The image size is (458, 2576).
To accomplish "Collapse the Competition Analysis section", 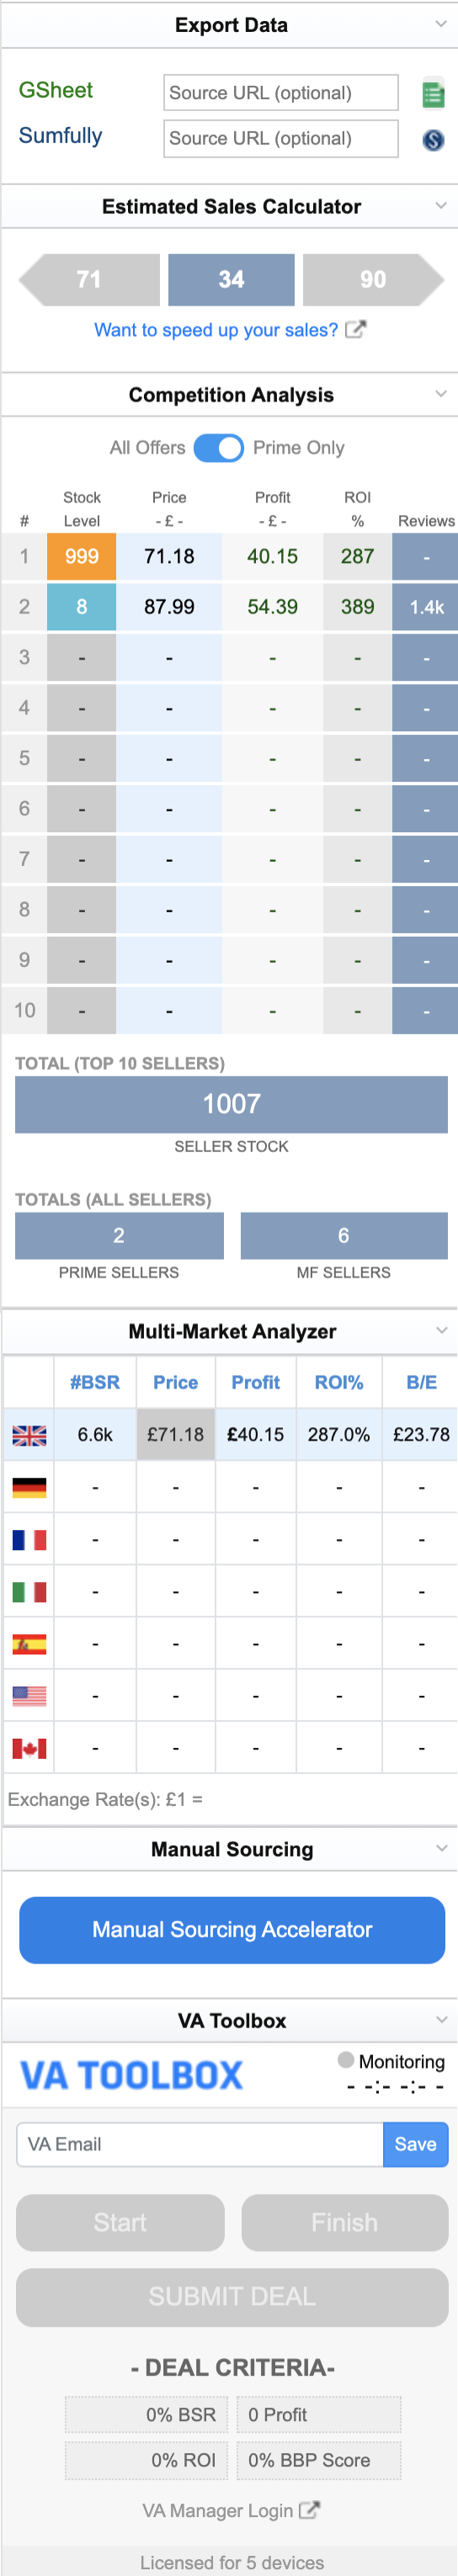I will coord(441,394).
